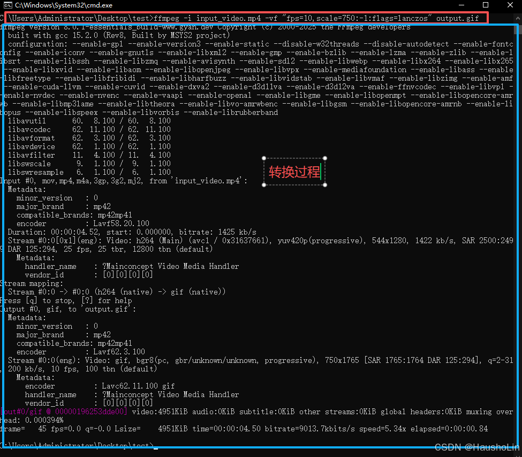Click the 'Lavc62.11.100 gif' encoder value
This screenshot has width=522, height=457.
pyautogui.click(x=138, y=386)
